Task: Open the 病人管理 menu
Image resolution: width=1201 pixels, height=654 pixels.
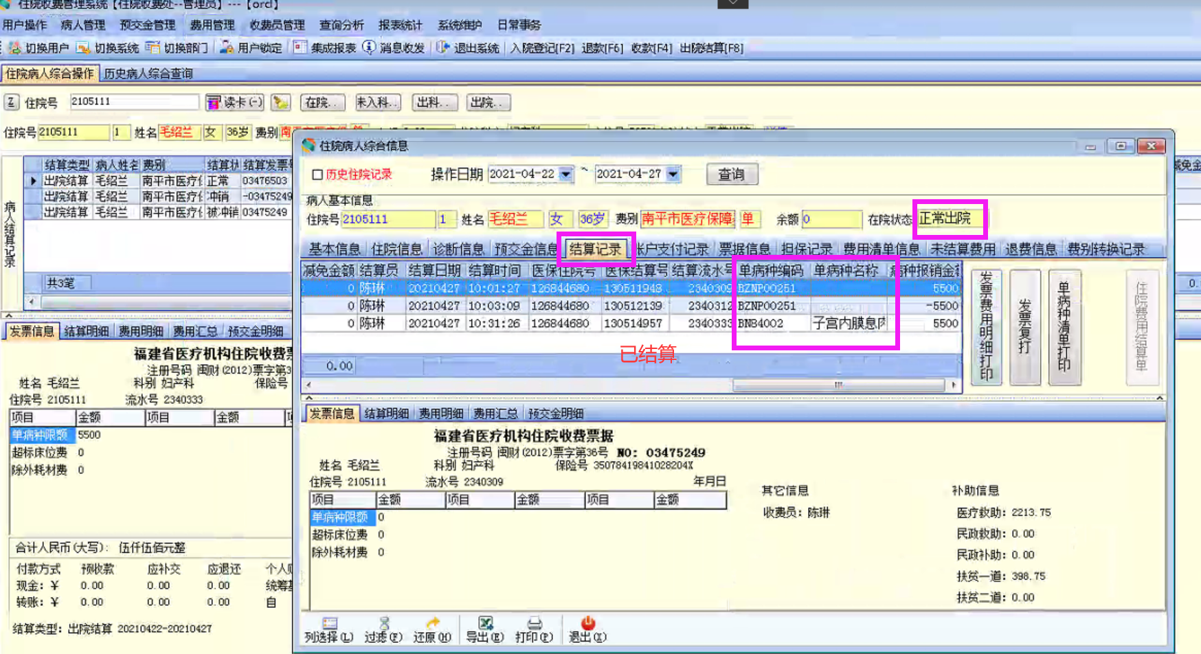Action: 82,25
